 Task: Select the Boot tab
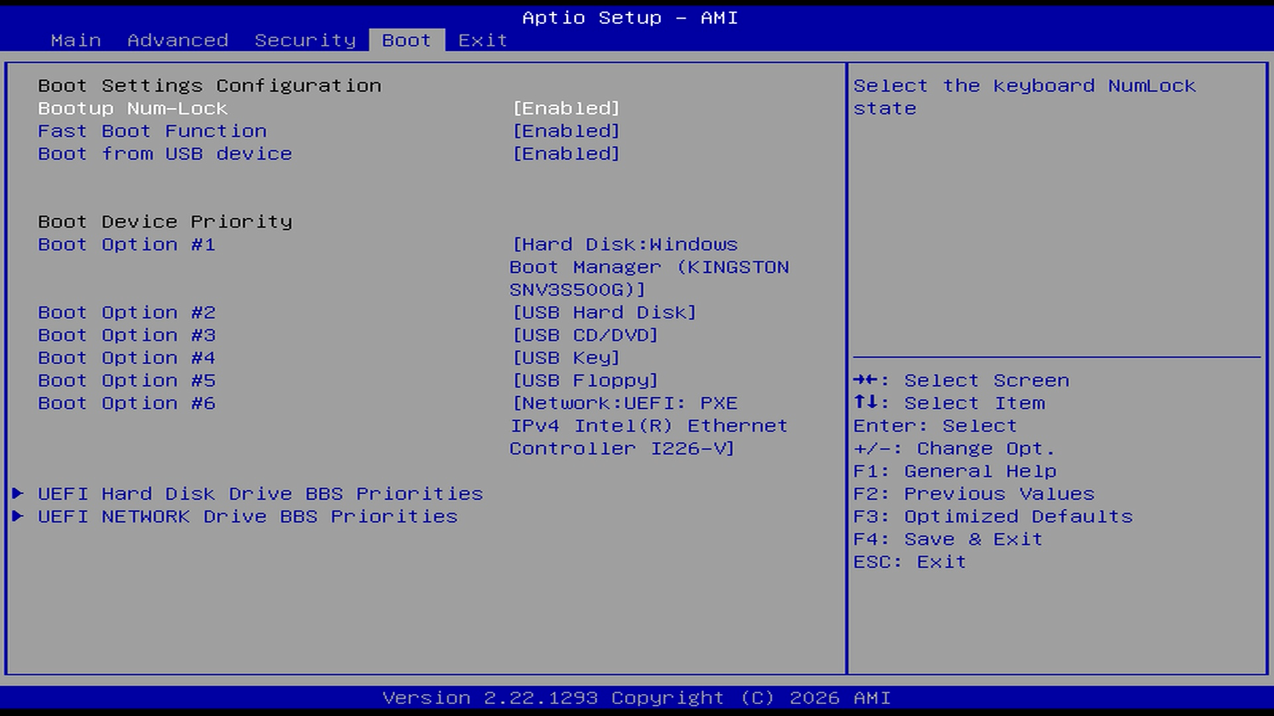[407, 40]
